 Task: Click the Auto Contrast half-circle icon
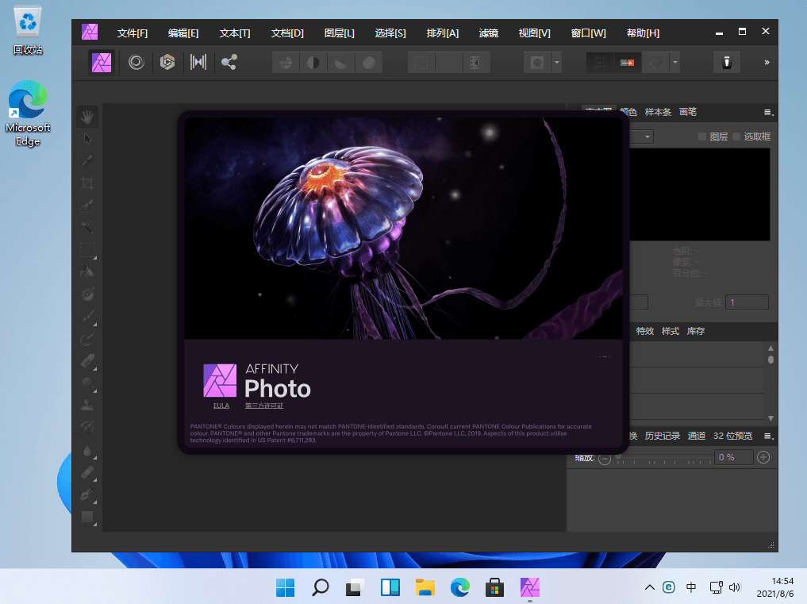point(313,63)
